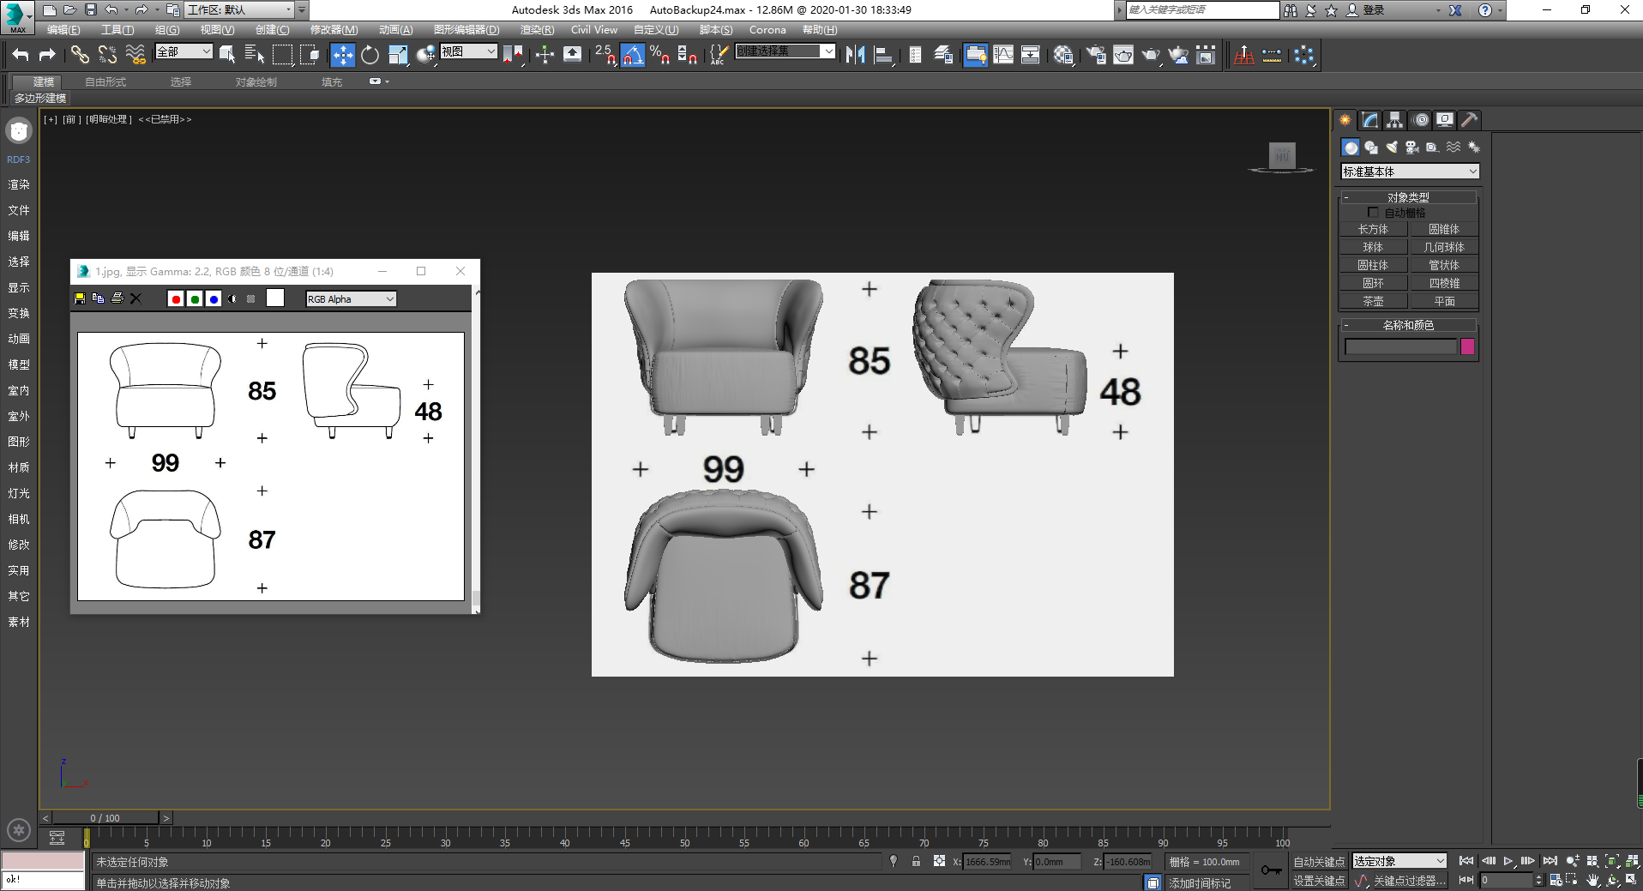Expand the RGB Alpha channel dropdown
This screenshot has height=891, width=1643.
pos(351,298)
